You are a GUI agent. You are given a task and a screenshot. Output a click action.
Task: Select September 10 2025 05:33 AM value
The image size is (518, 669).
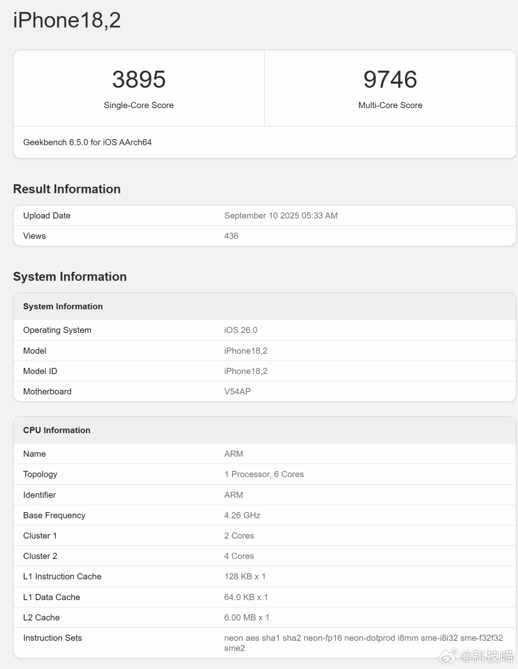tap(281, 216)
